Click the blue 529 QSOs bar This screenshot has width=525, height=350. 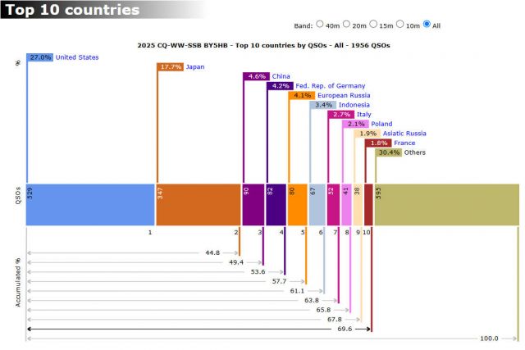[x=90, y=204]
